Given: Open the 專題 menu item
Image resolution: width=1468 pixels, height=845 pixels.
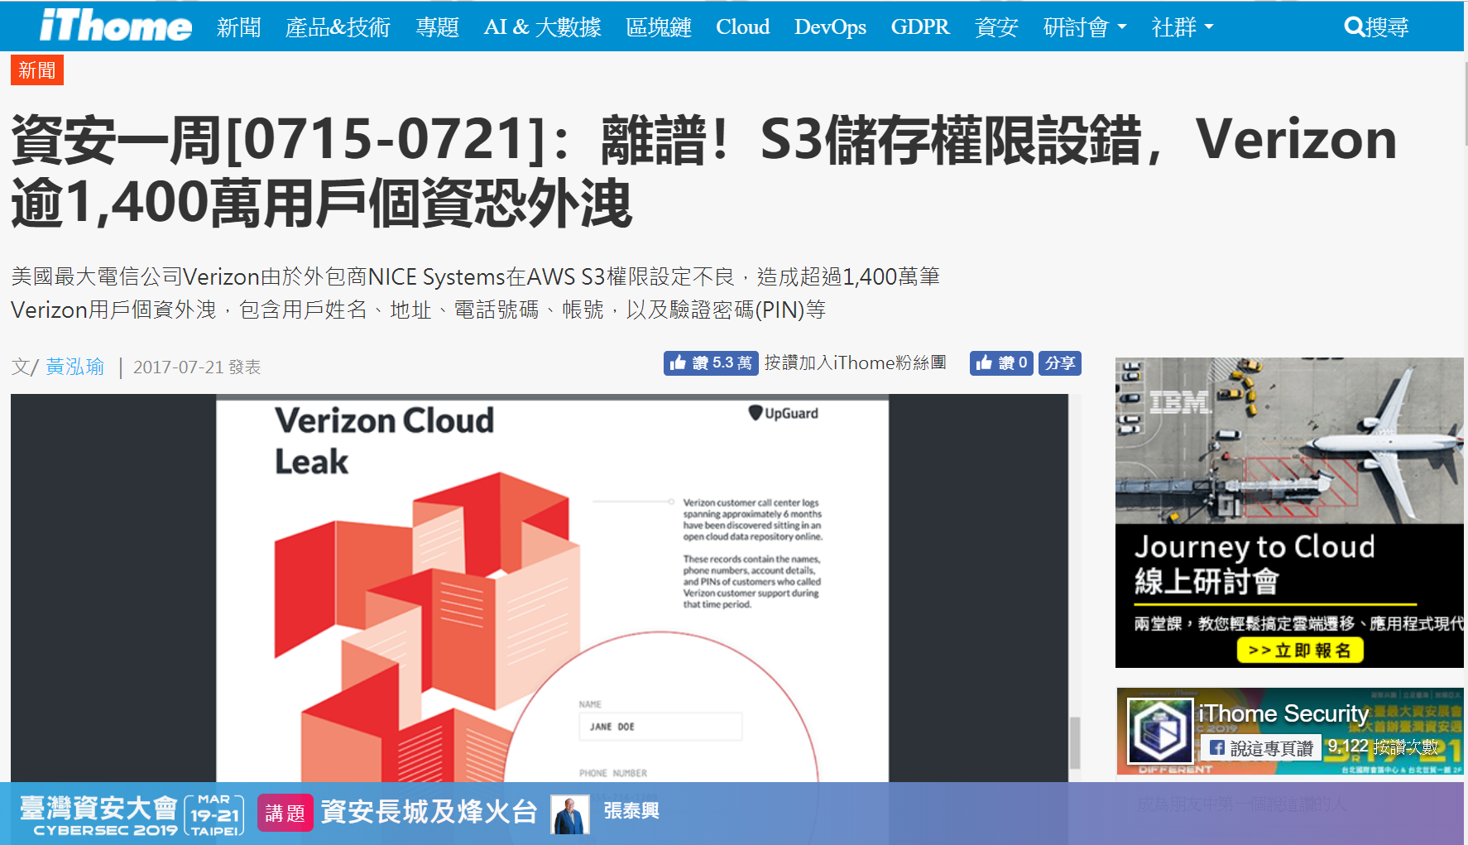Looking at the screenshot, I should point(437,27).
